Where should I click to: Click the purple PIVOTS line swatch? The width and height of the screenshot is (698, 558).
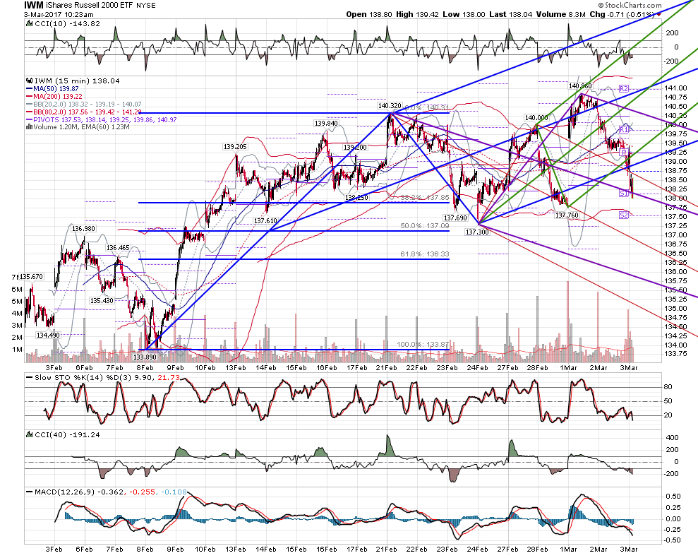(30, 119)
